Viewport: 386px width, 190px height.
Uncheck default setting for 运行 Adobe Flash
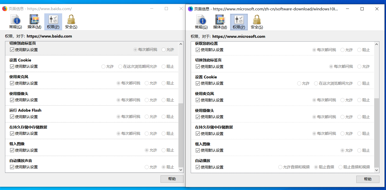[12, 117]
